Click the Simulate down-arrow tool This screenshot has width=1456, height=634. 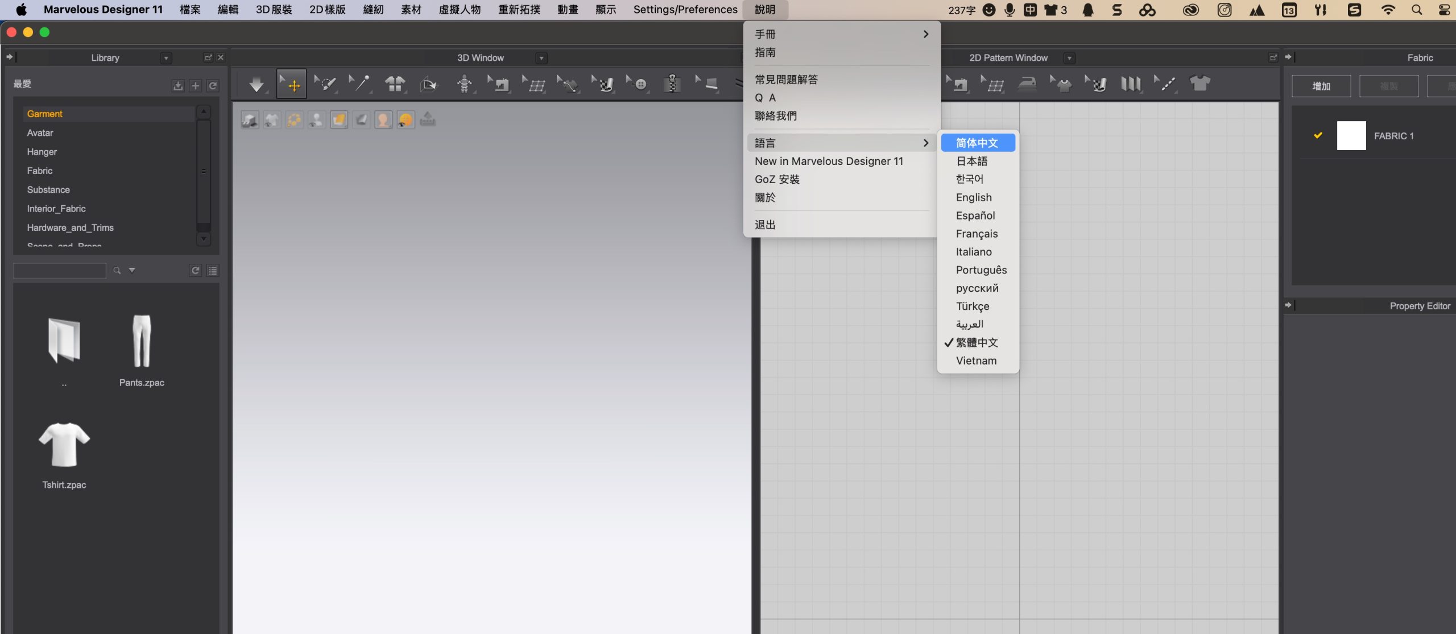click(x=257, y=85)
